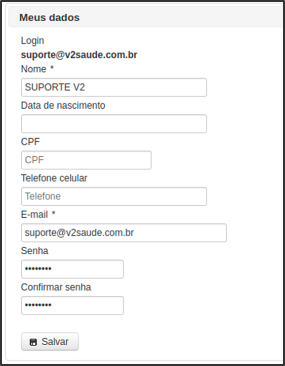The width and height of the screenshot is (285, 366).
Task: Click the CPF label above the field
Action: point(30,142)
